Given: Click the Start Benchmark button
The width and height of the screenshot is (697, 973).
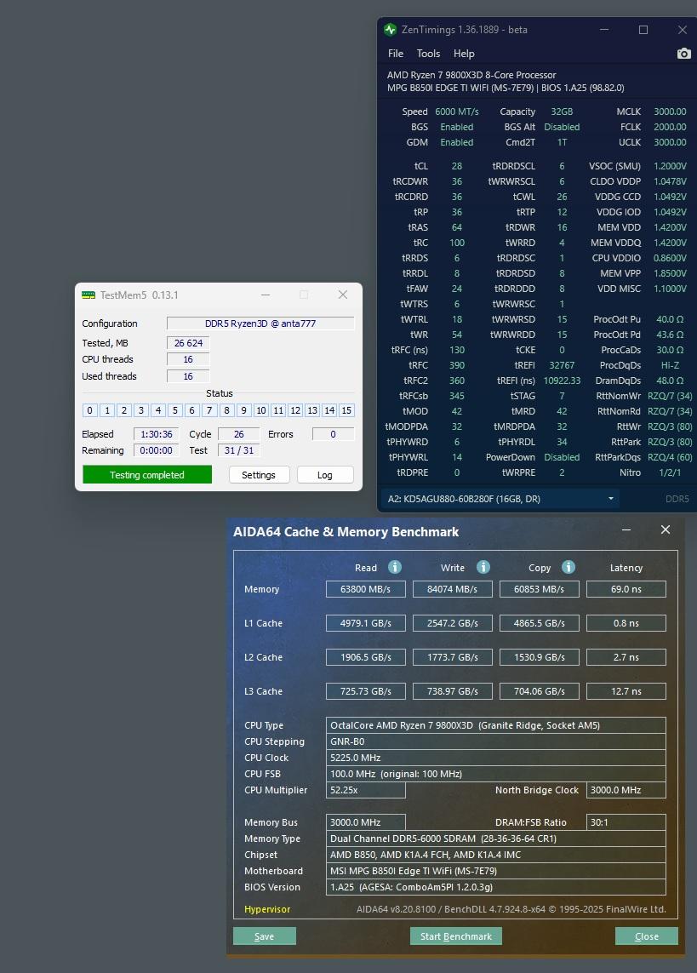Looking at the screenshot, I should (x=455, y=936).
